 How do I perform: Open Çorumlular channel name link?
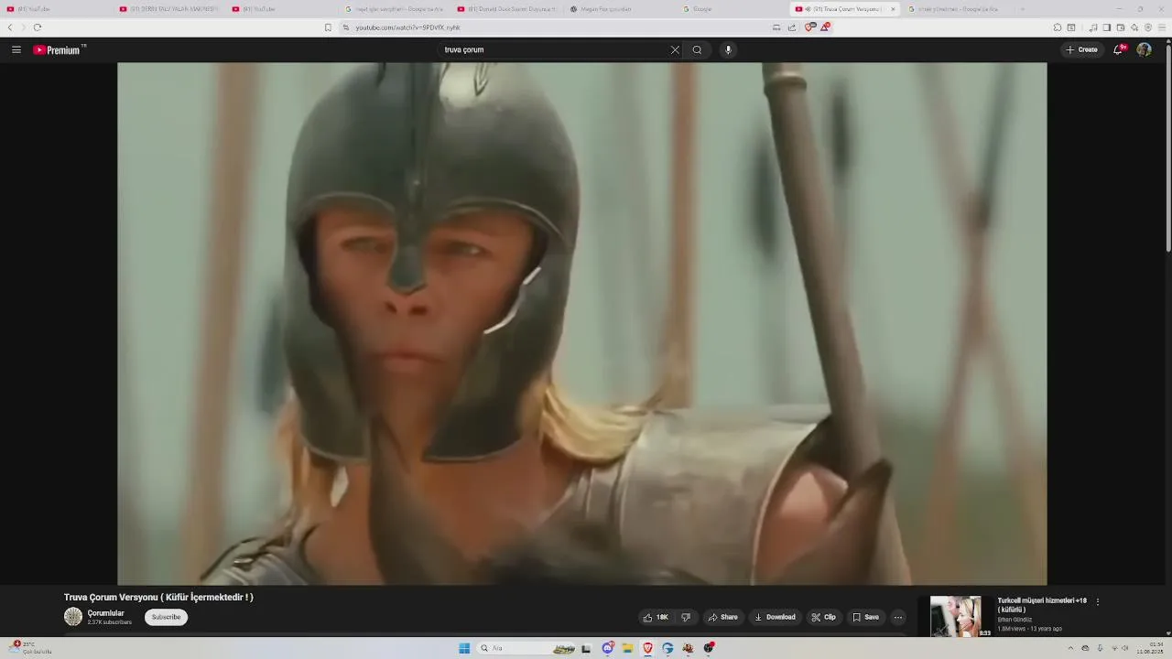click(106, 613)
